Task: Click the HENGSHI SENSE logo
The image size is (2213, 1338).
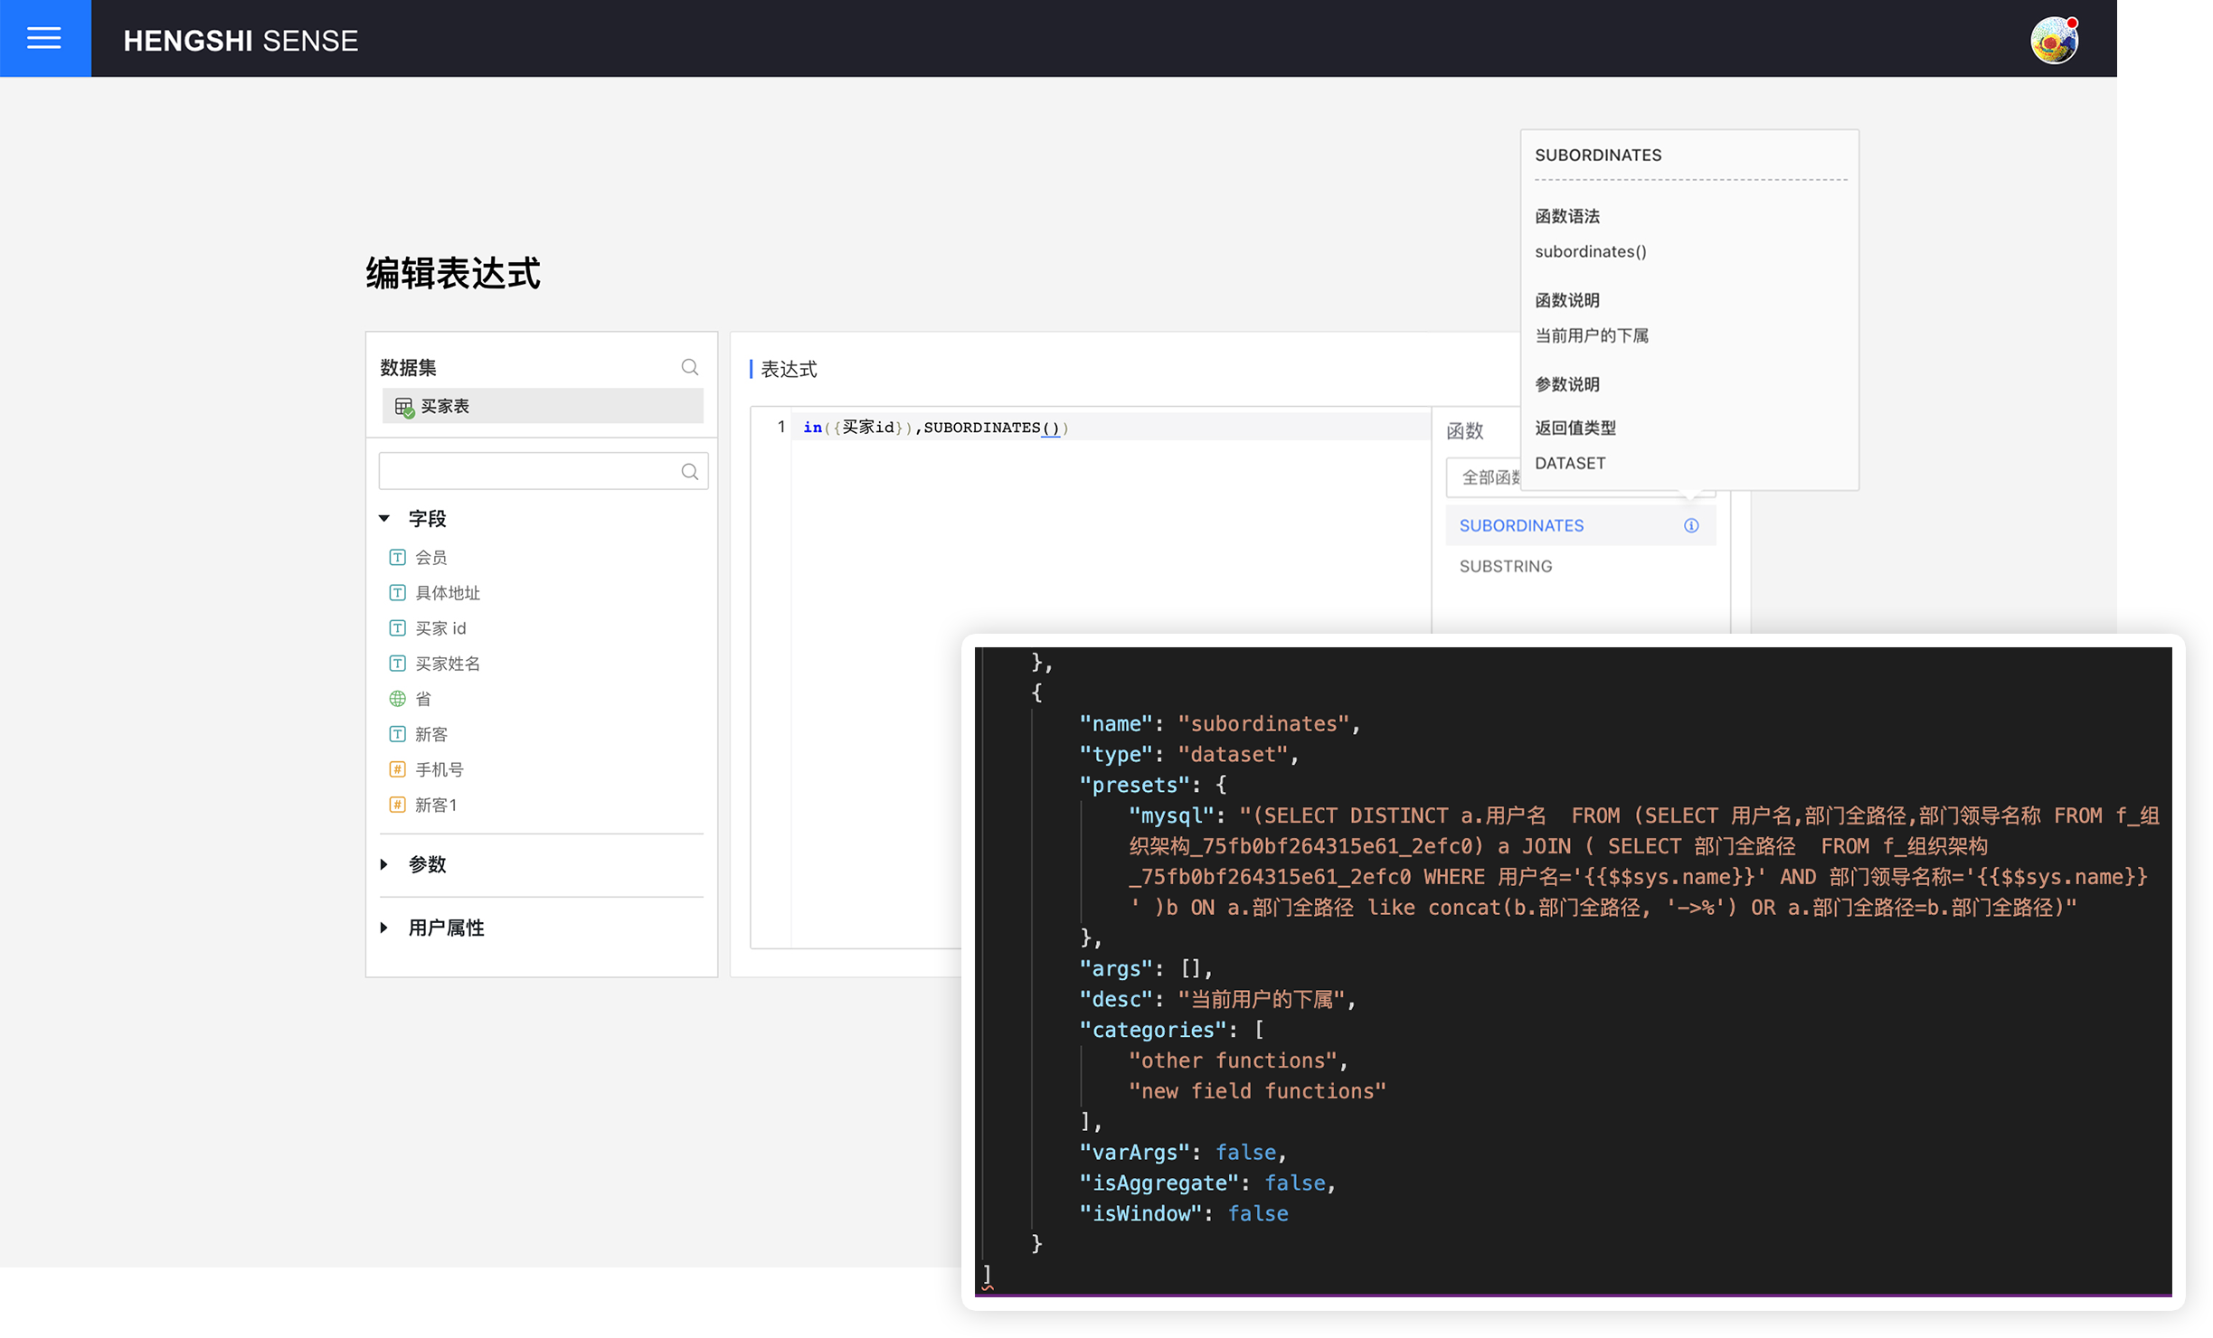Action: 241,41
